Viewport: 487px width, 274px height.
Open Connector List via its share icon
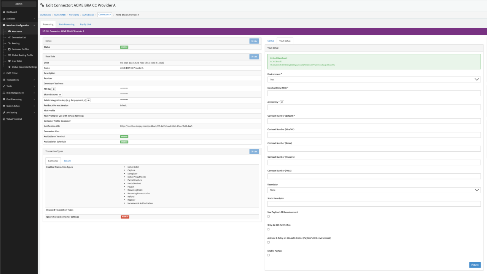(x=9, y=38)
